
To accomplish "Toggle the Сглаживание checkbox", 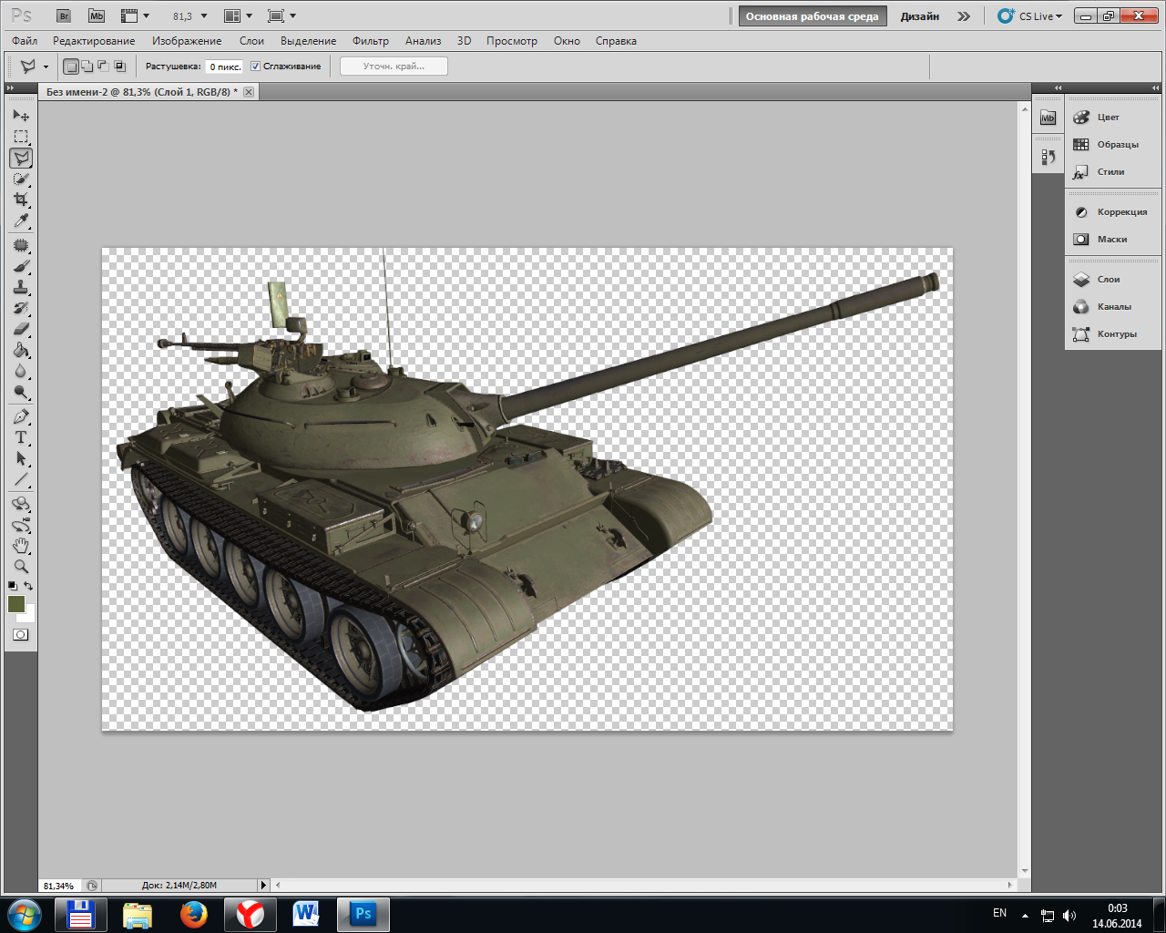I will (255, 67).
